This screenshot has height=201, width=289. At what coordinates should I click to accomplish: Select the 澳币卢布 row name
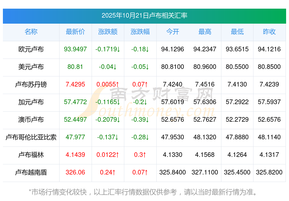point(31,120)
